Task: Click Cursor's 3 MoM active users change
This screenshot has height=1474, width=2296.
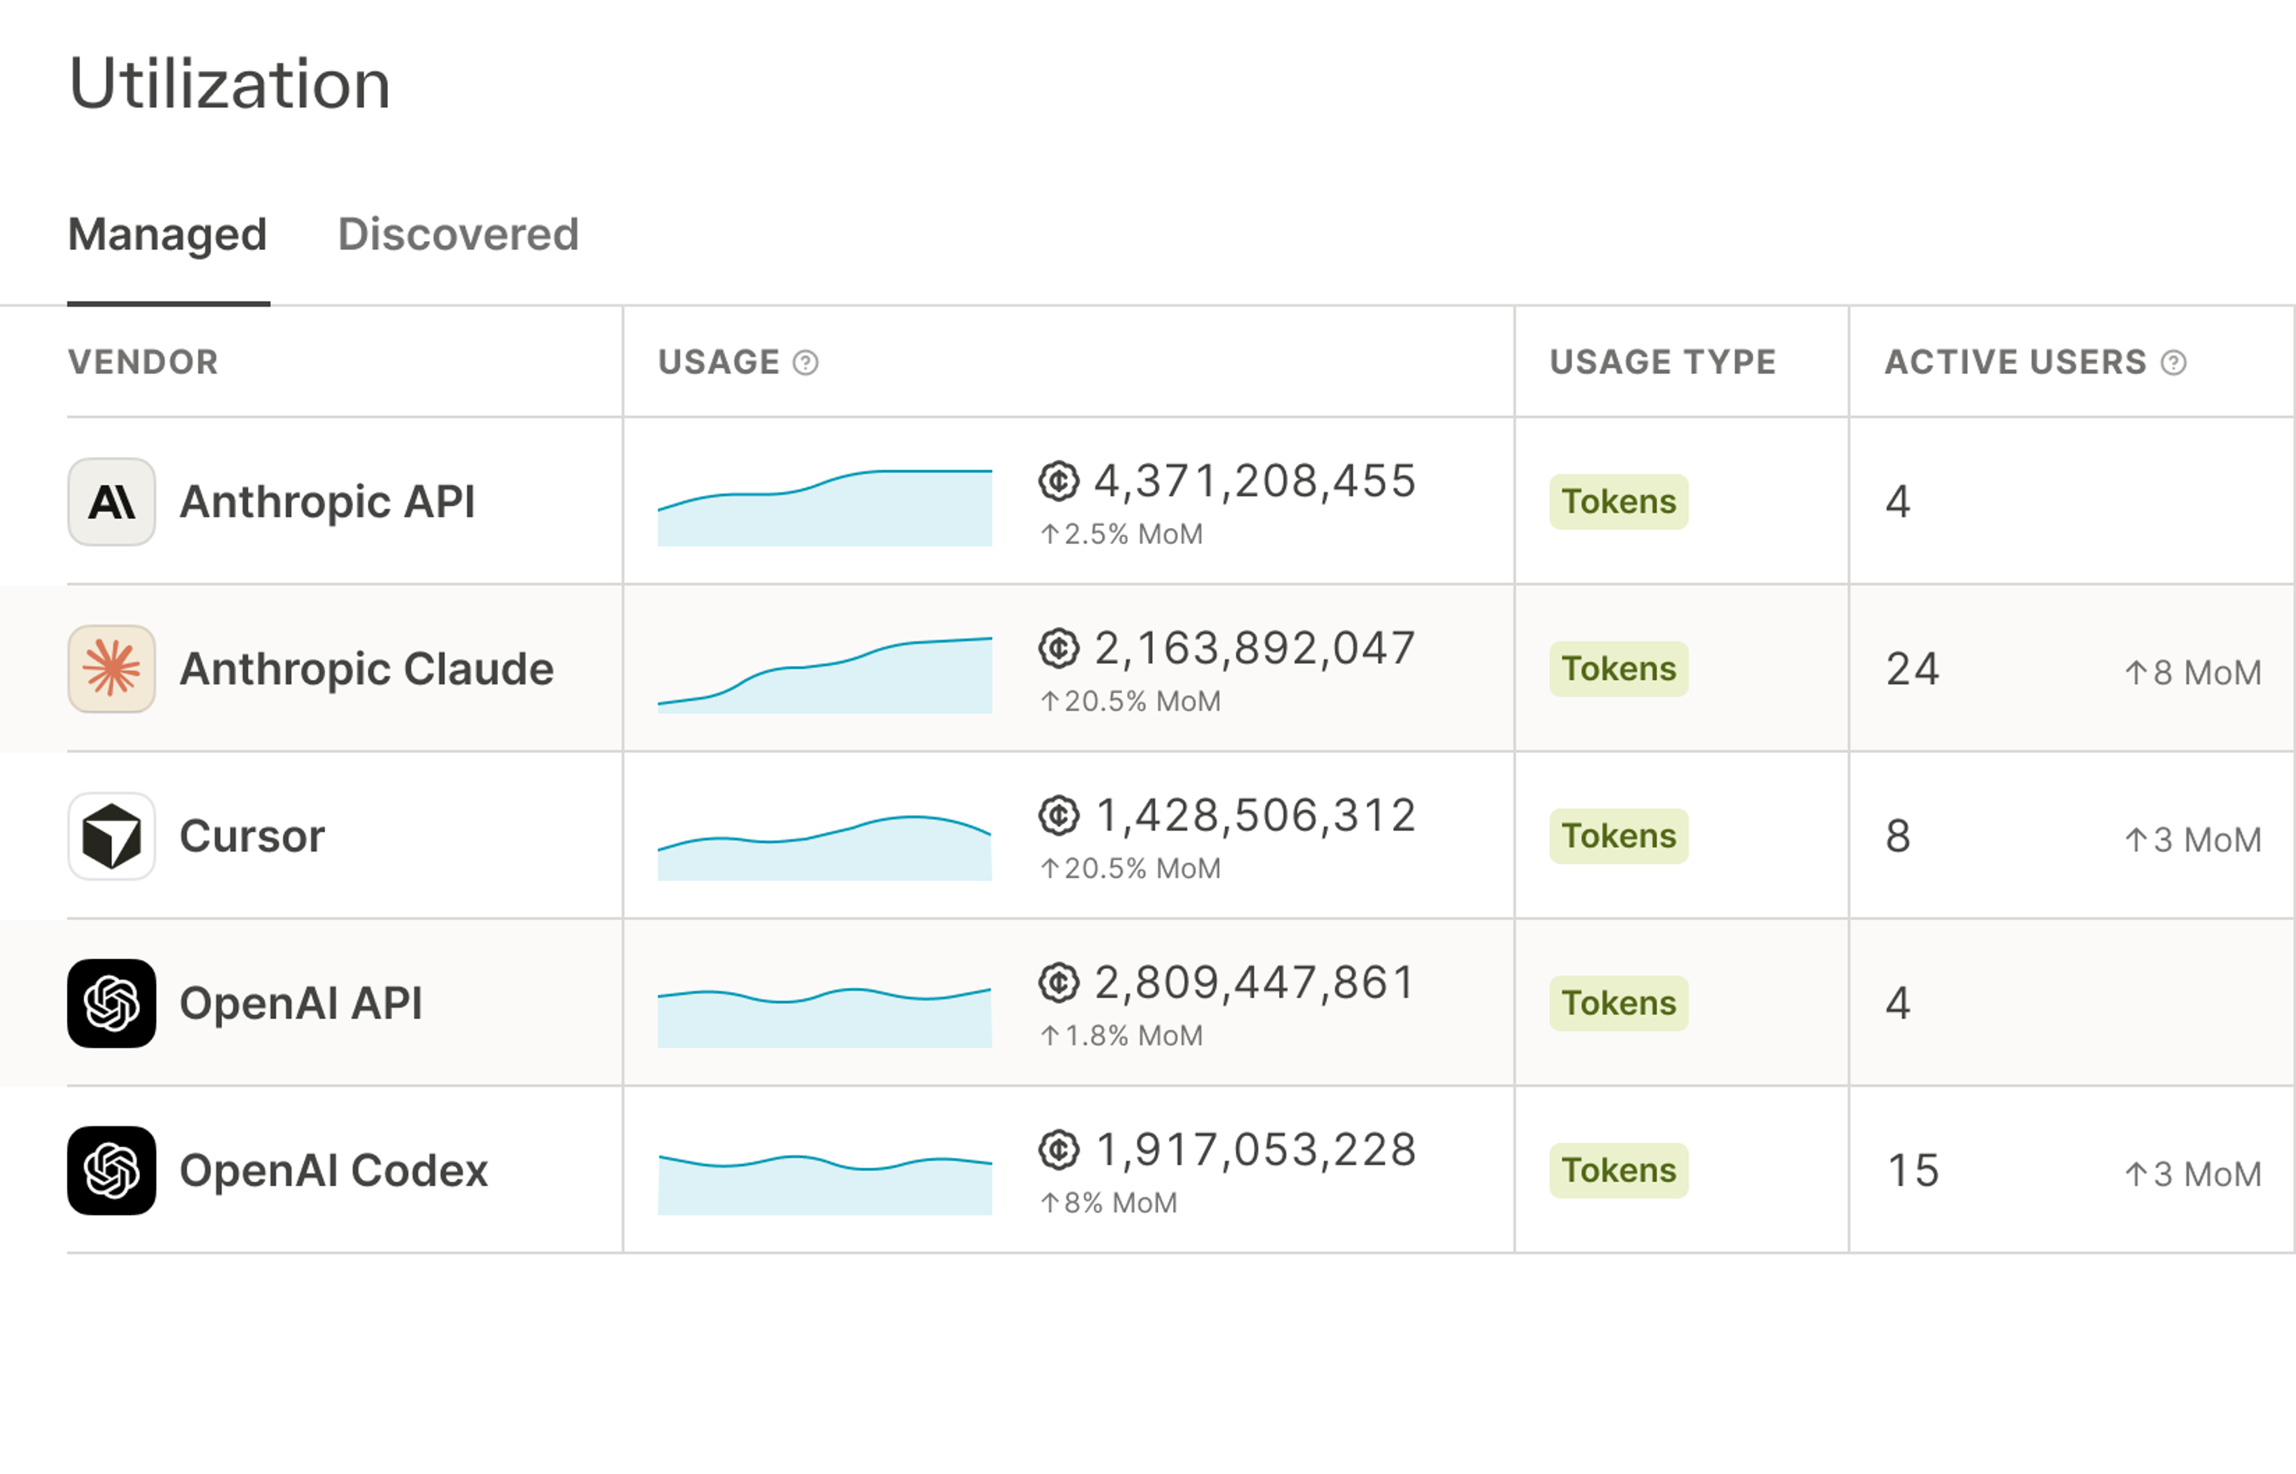Action: (2193, 840)
